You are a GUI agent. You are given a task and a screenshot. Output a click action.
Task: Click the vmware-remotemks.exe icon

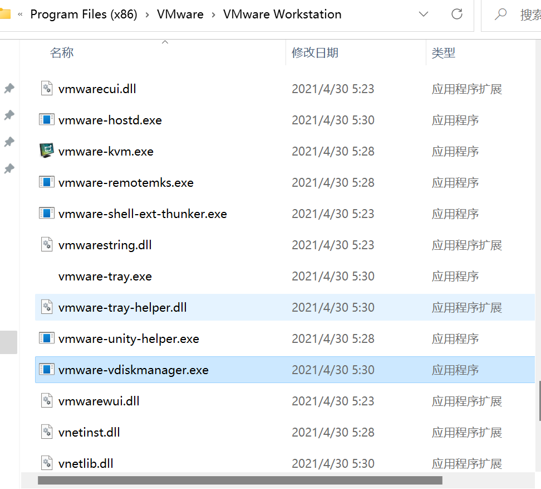(x=47, y=182)
